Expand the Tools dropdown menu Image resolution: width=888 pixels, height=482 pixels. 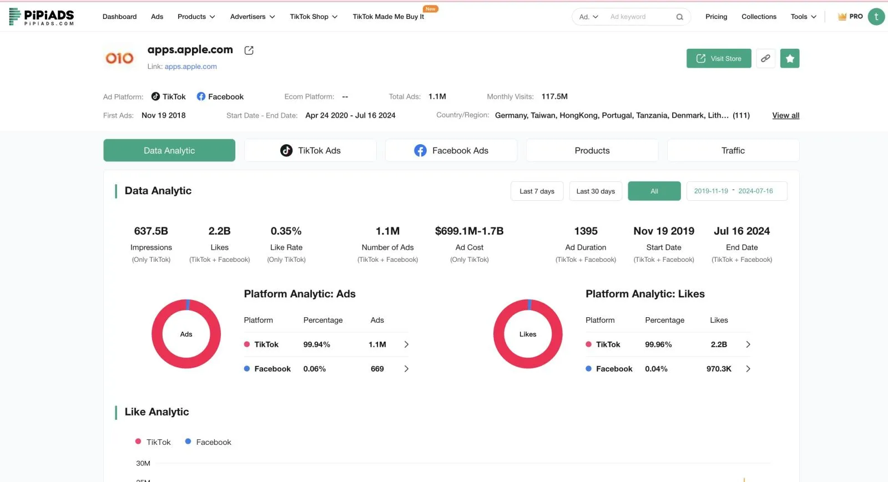(803, 17)
